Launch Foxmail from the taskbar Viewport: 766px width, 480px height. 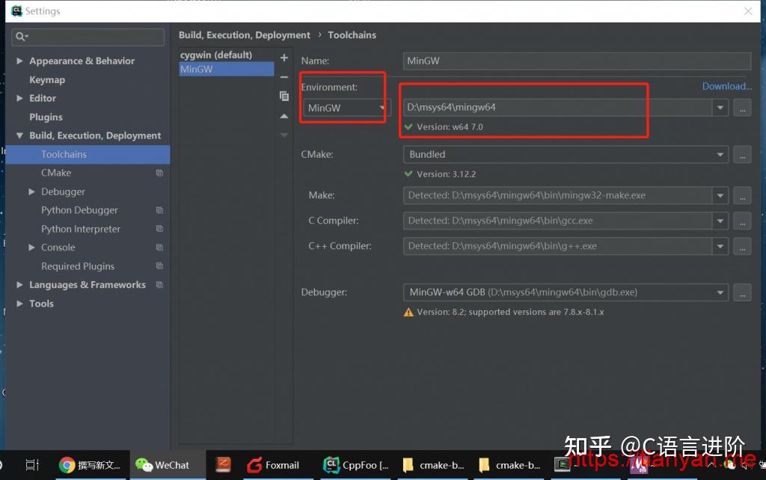point(274,464)
